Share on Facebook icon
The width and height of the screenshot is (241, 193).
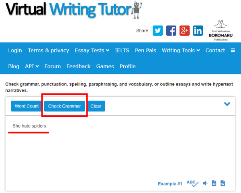coord(171,30)
